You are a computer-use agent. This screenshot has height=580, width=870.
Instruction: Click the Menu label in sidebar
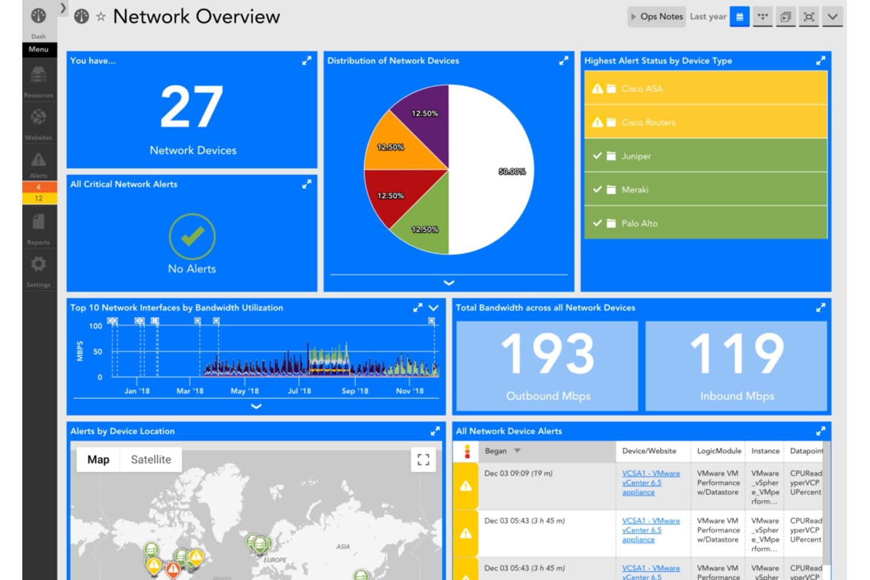39,49
